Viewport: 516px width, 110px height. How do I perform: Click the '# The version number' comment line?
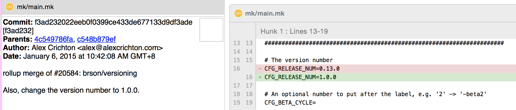[x=299, y=60]
